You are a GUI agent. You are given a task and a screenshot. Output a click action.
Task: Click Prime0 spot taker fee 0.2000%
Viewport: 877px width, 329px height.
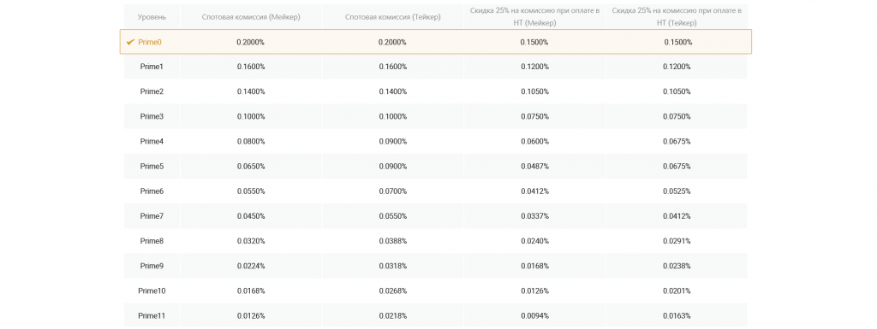(392, 42)
